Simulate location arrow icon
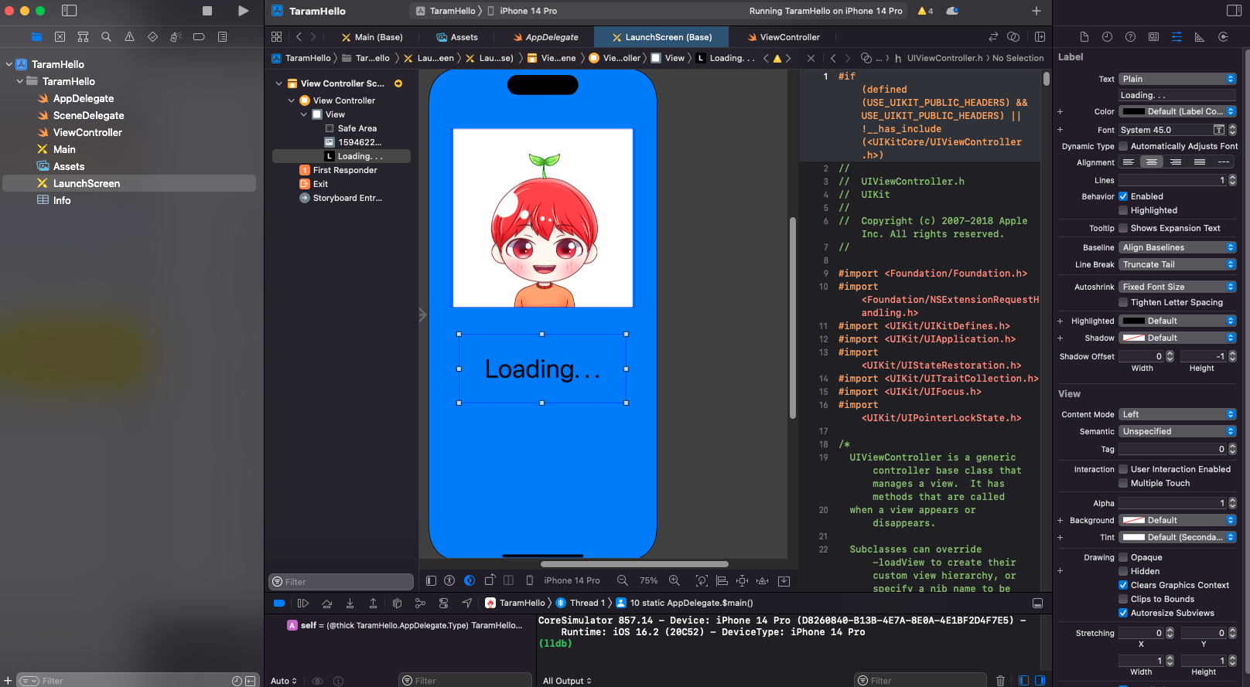The image size is (1250, 687). (466, 603)
